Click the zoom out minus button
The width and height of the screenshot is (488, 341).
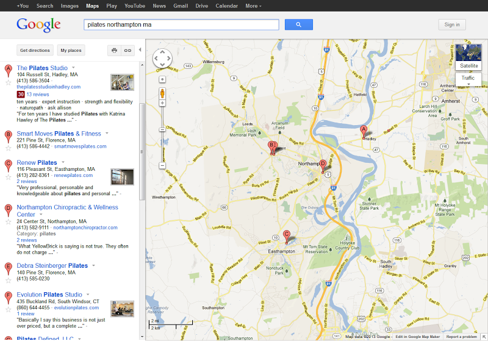pyautogui.click(x=162, y=165)
